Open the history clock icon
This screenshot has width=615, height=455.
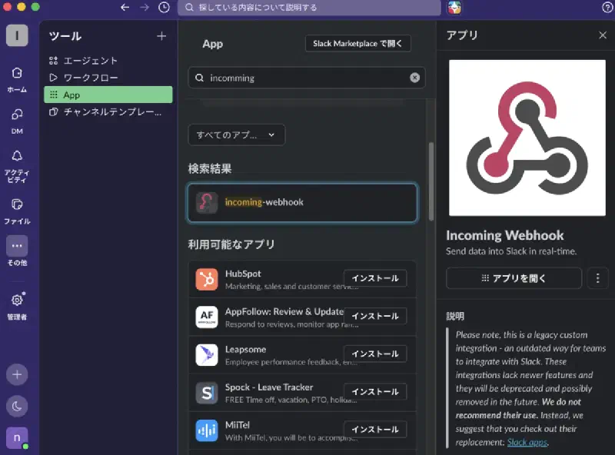tap(164, 8)
